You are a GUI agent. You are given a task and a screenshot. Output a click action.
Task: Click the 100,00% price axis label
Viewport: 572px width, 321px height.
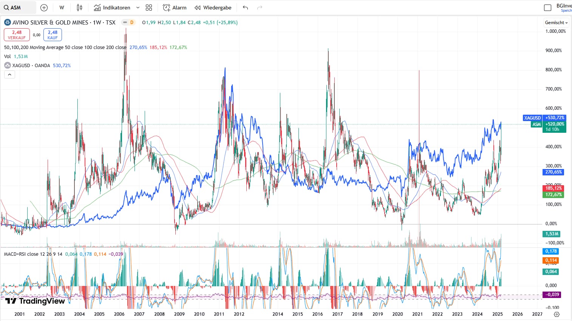click(553, 204)
